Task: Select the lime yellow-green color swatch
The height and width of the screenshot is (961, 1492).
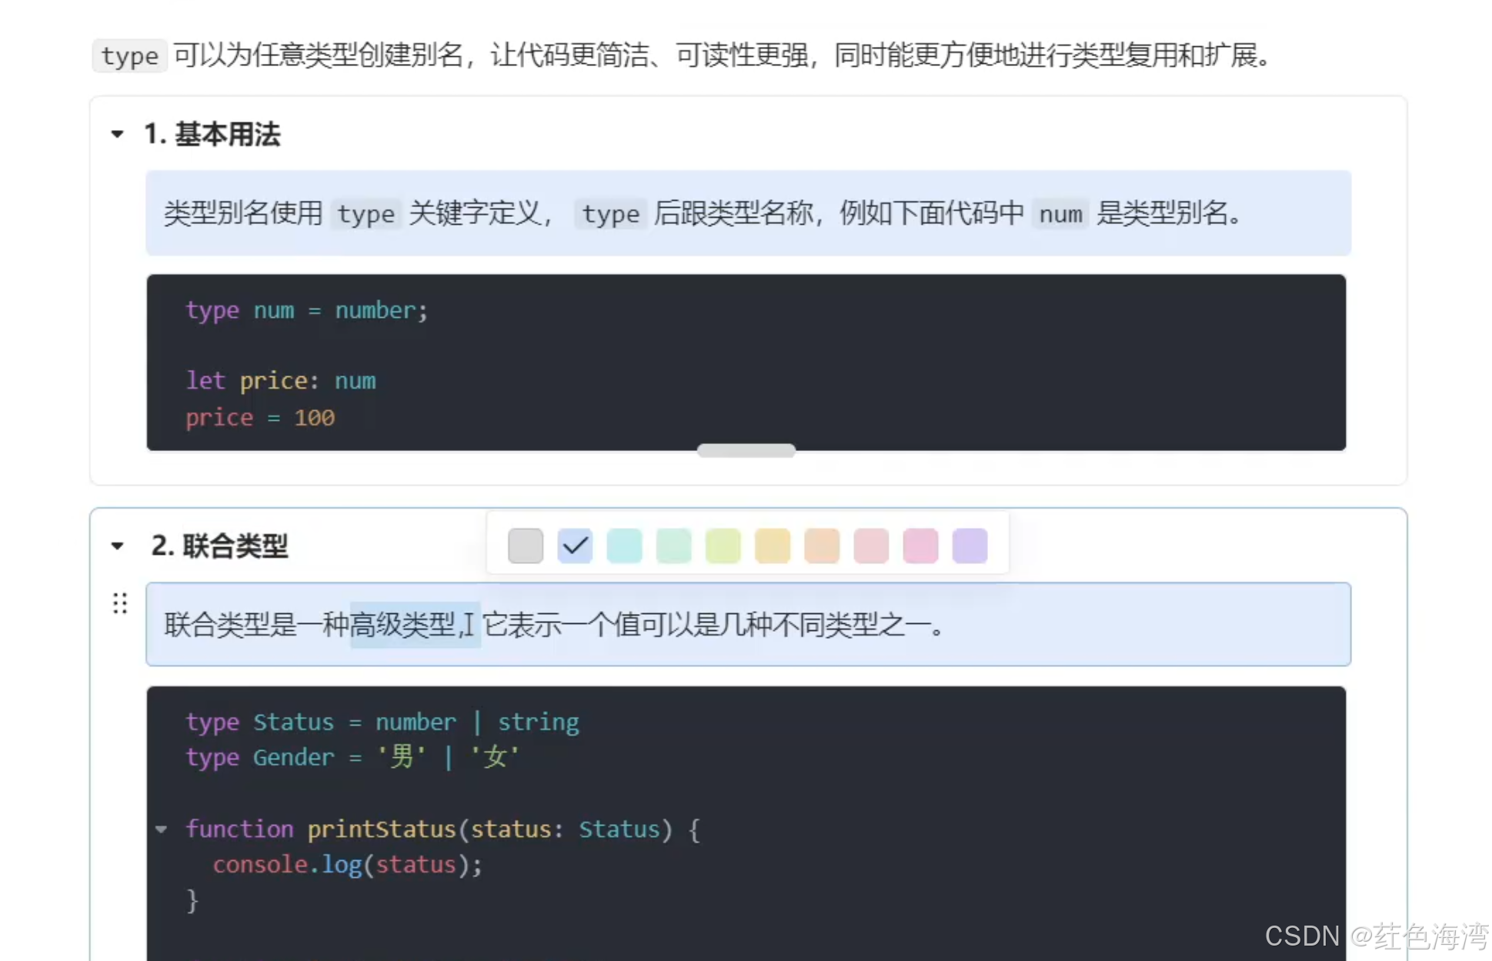Action: pos(723,546)
